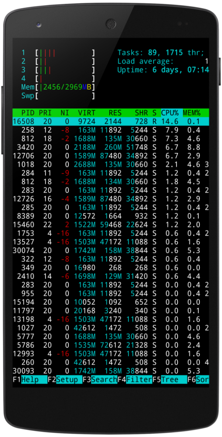The height and width of the screenshot is (437, 222).
Task: Select the process with PID 3420
Action: 110,147
